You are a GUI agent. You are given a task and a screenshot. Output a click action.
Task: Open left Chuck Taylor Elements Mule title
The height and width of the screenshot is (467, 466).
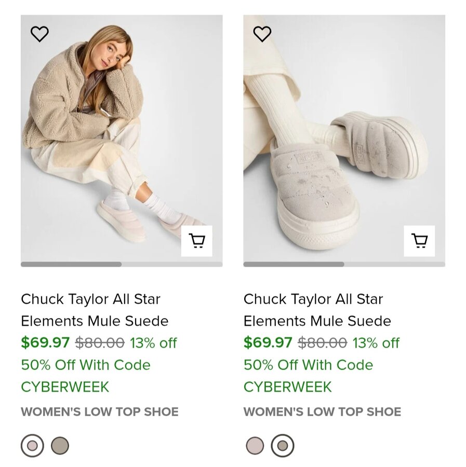pyautogui.click(x=95, y=310)
